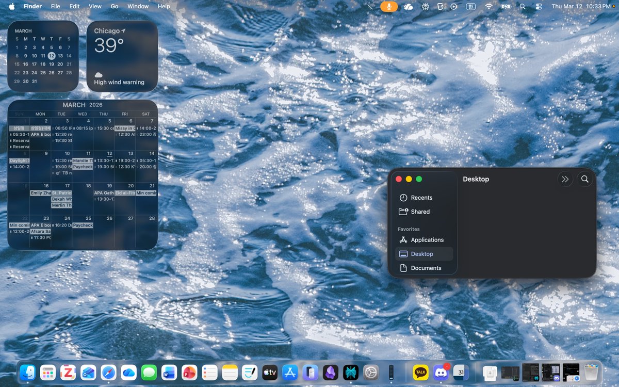Image resolution: width=619 pixels, height=387 pixels.
Task: Open the File menu
Action: pos(55,6)
